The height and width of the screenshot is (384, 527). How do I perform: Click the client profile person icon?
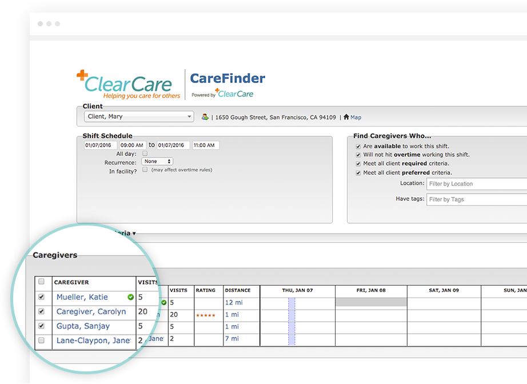point(205,117)
